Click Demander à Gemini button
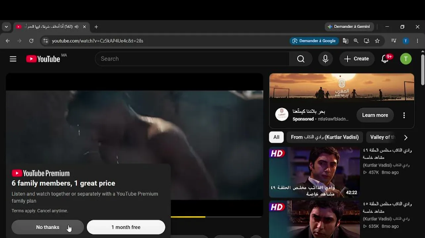Viewport: 425px width, 238px height. coord(349,27)
